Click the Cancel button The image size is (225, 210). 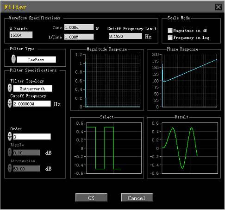pyautogui.click(x=137, y=197)
